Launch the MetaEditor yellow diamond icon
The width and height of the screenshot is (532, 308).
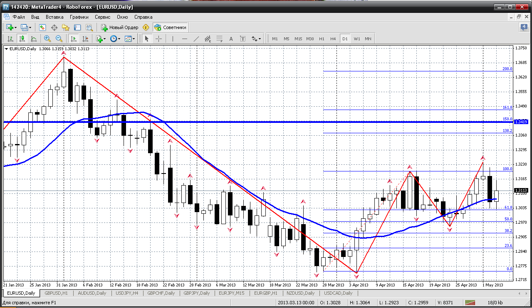click(x=146, y=27)
